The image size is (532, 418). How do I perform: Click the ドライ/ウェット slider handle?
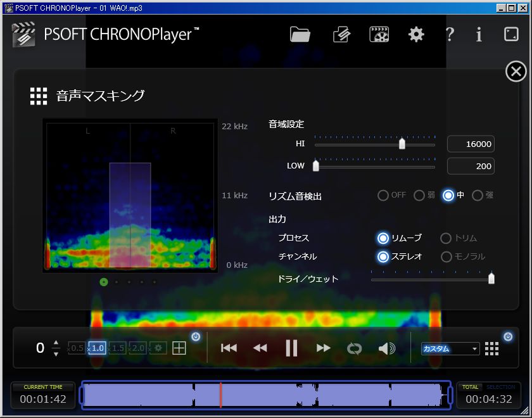point(491,279)
